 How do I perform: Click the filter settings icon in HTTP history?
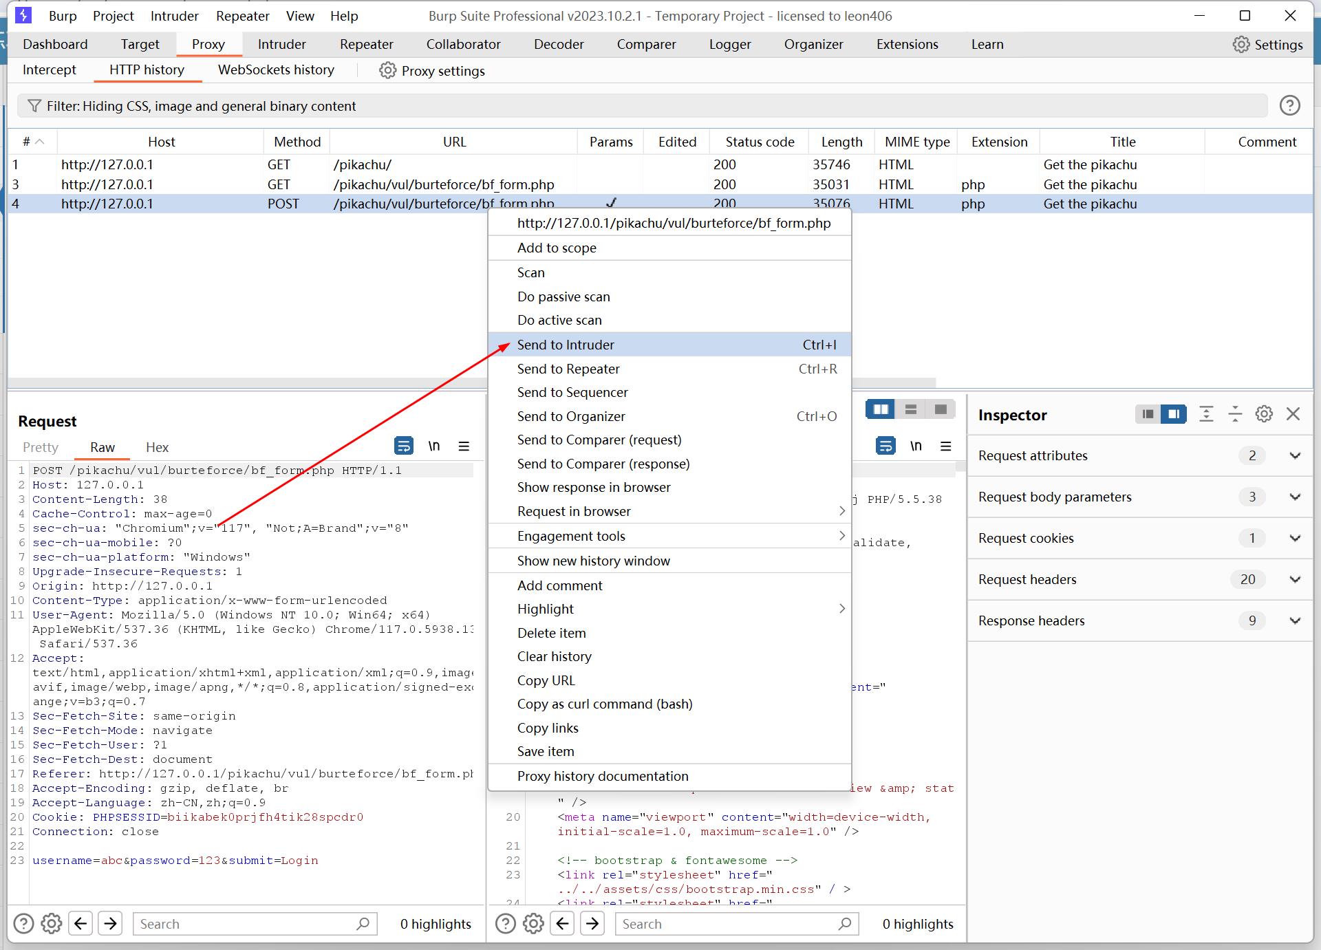coord(37,106)
